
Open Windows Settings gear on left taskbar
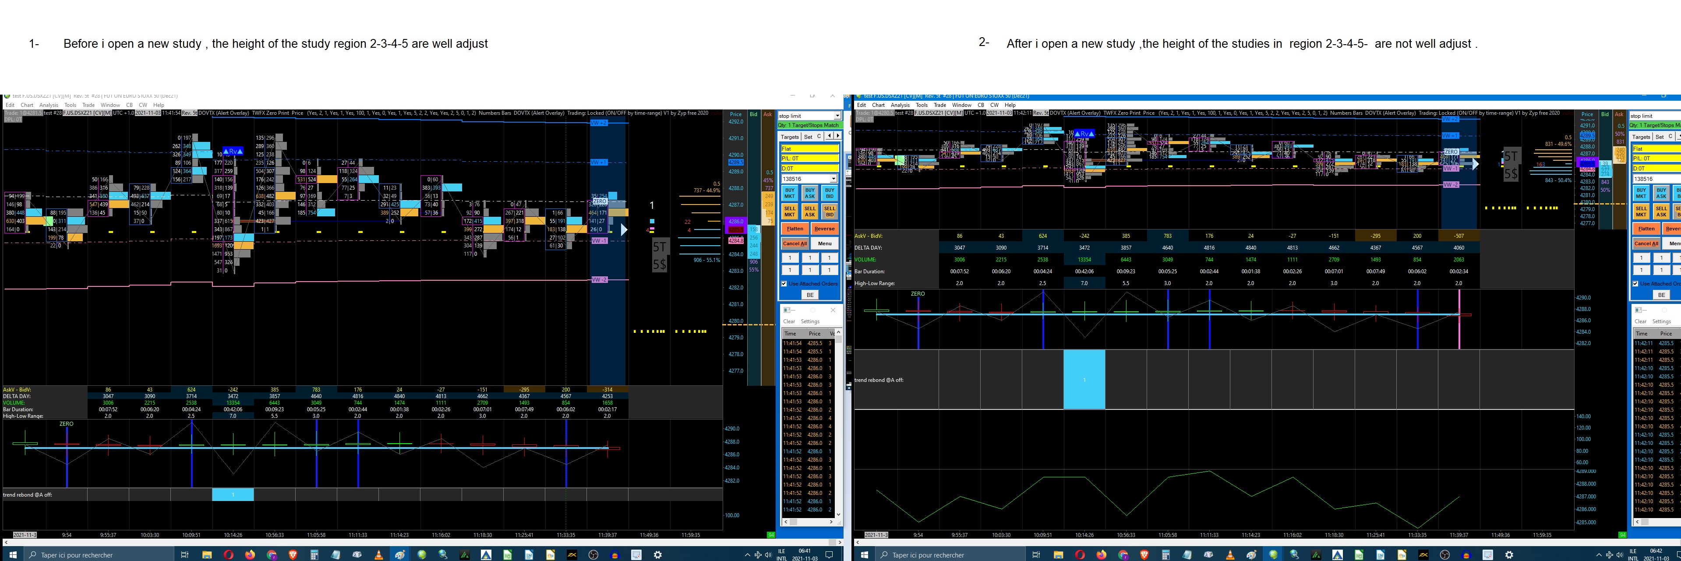pyautogui.click(x=658, y=554)
